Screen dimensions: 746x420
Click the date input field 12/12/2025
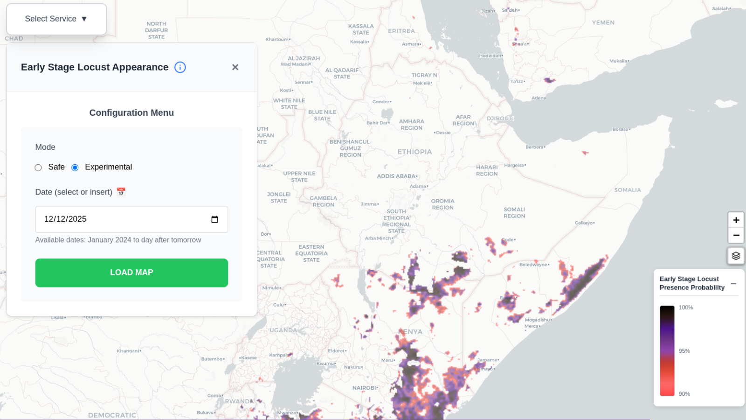click(x=121, y=219)
